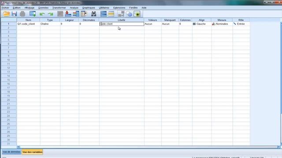Open the Extensions menu
282x158 pixels.
point(119,8)
